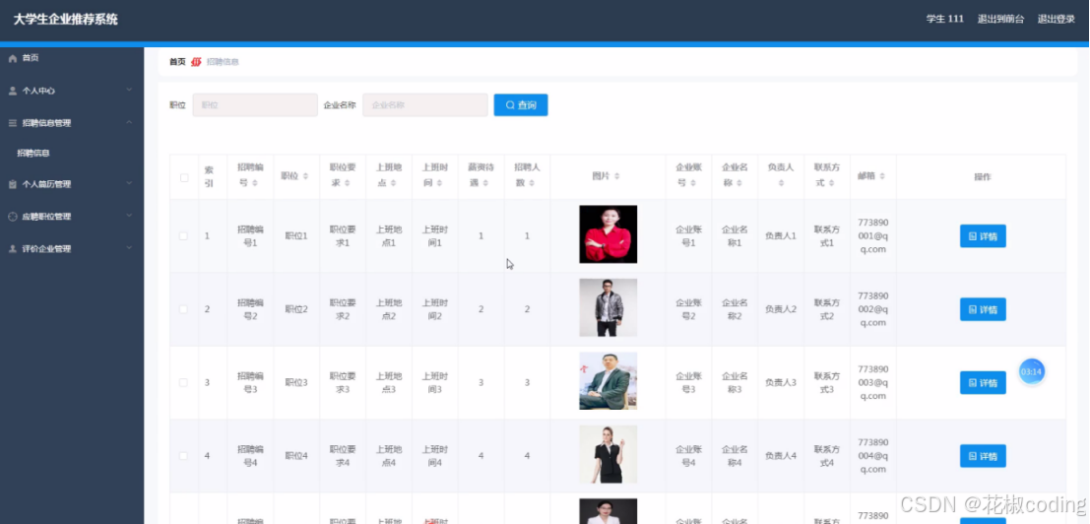Open the seated man photo in row 3
The image size is (1090, 524).
(609, 381)
